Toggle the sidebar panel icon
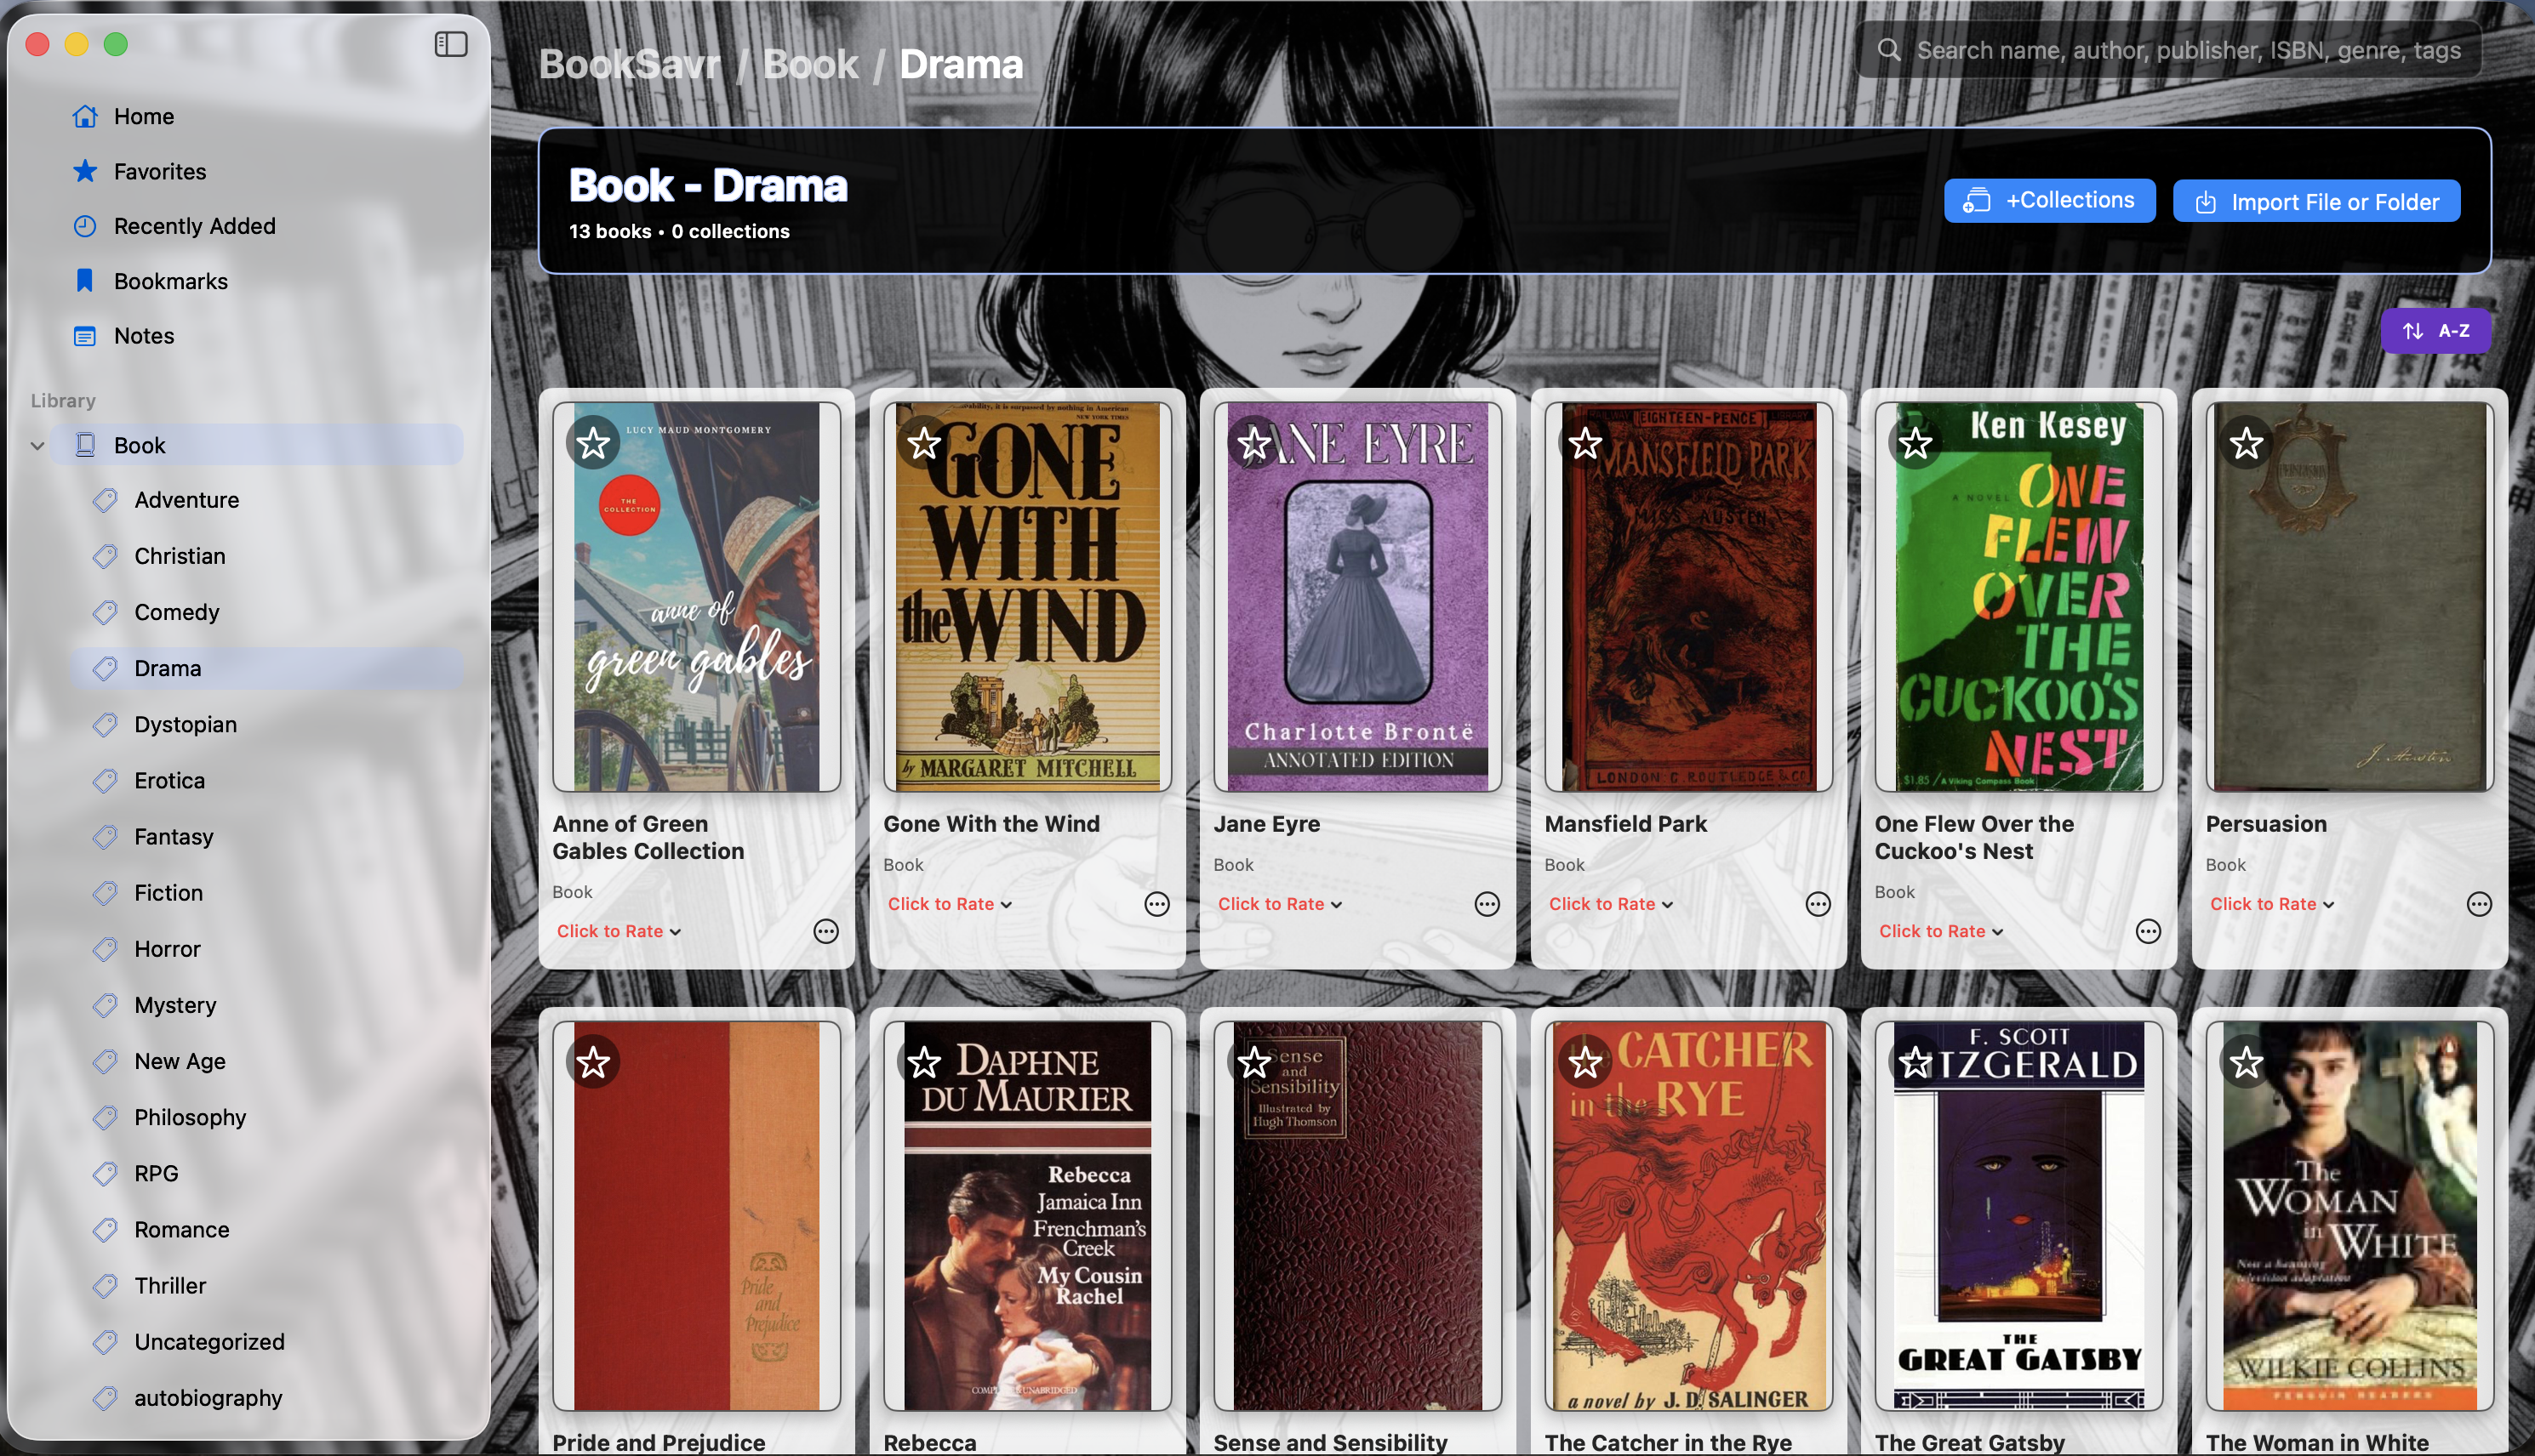The height and width of the screenshot is (1456, 2535). tap(451, 44)
